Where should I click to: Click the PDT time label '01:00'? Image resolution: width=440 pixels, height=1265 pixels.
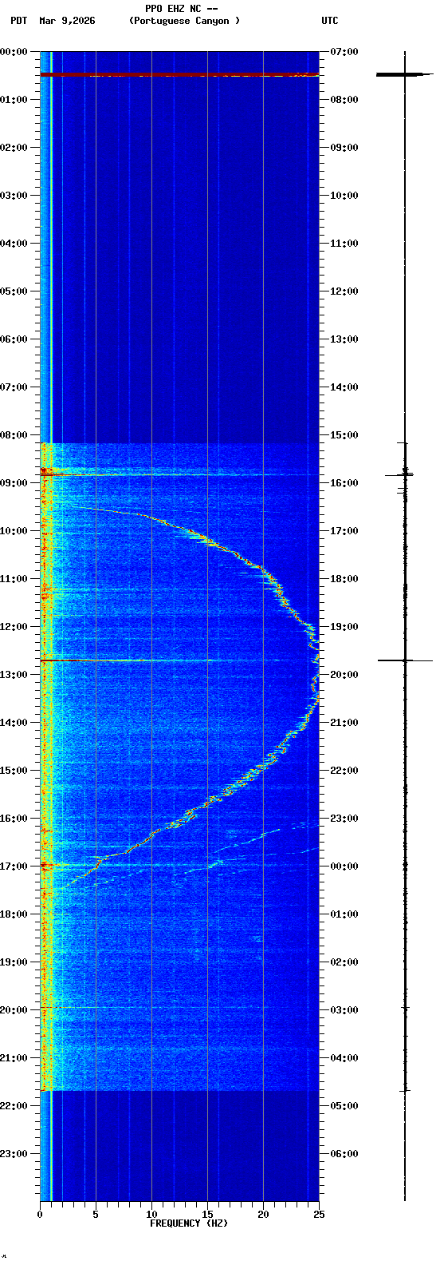14,100
